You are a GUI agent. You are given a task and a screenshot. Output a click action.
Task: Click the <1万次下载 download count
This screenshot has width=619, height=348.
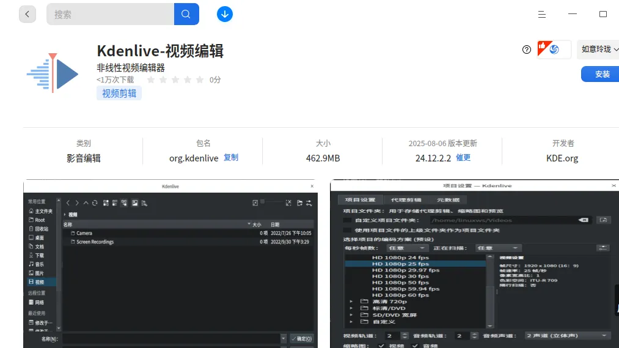(x=115, y=80)
